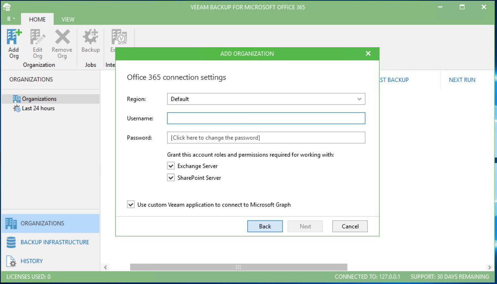Click the Back button in dialog
This screenshot has width=497, height=284.
point(265,226)
